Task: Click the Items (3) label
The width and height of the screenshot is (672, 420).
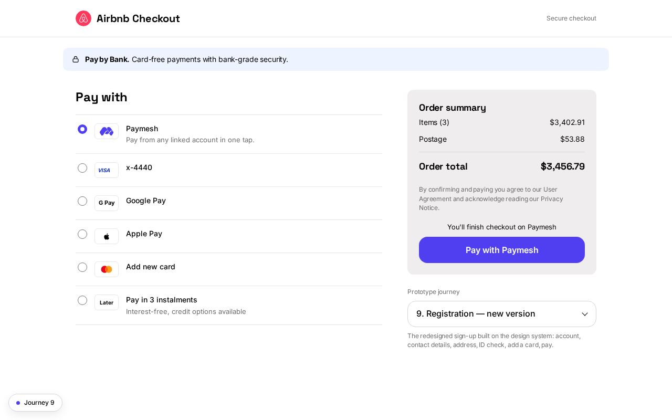Action: pos(434,122)
